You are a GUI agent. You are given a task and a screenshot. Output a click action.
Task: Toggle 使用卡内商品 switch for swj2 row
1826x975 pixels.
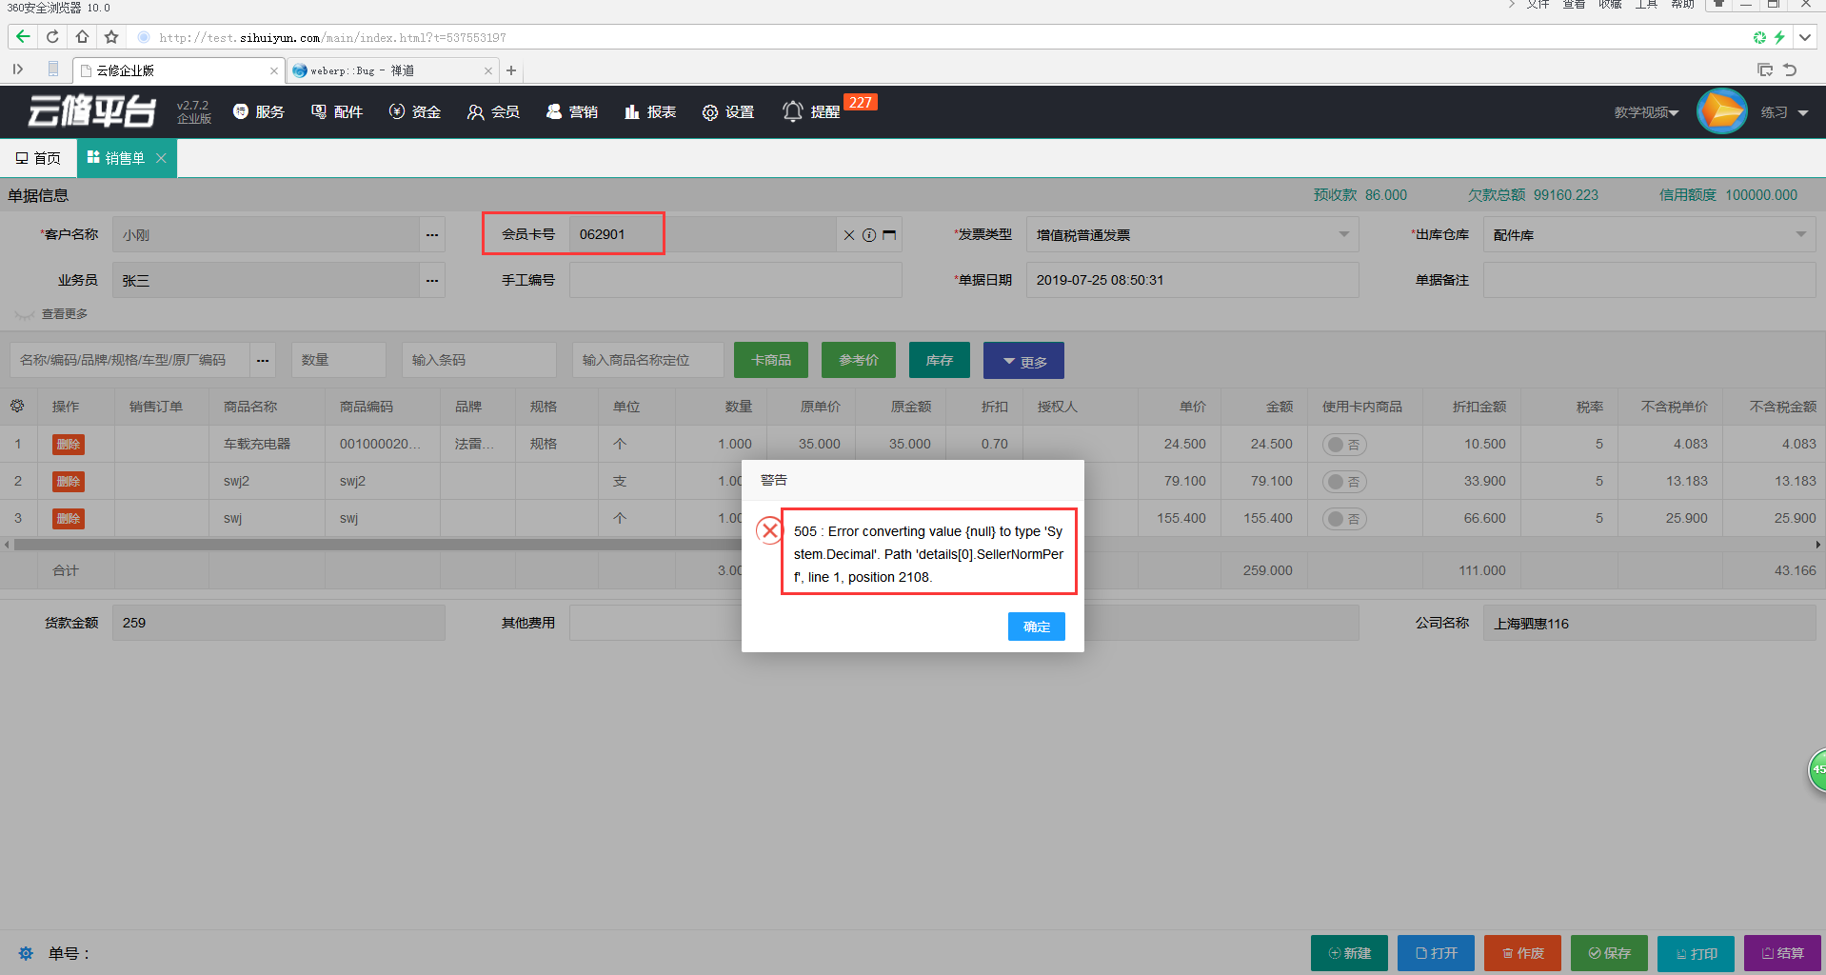pos(1343,482)
